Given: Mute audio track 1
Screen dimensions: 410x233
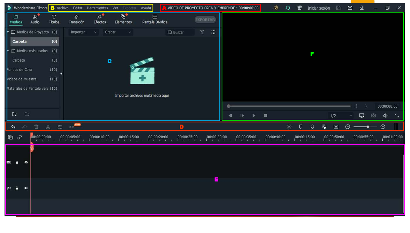Looking at the screenshot, I should point(26,188).
